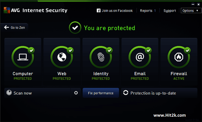This screenshot has width=202, height=122.
Task: Go back to Zen
Action: 15,28
